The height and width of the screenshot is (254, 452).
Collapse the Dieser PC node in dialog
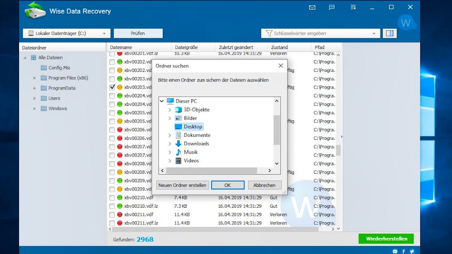point(162,101)
